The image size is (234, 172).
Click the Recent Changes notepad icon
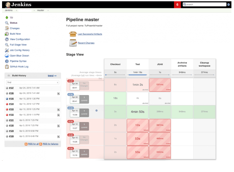pyautogui.click(x=73, y=43)
